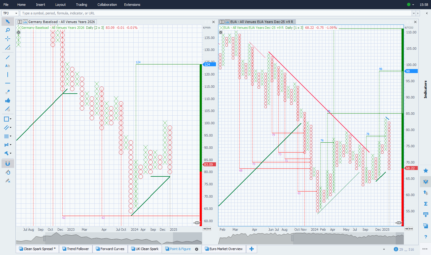Viewport: 431px width, 255px height.
Task: Select the magnifier zoom tool
Action: coord(8,30)
